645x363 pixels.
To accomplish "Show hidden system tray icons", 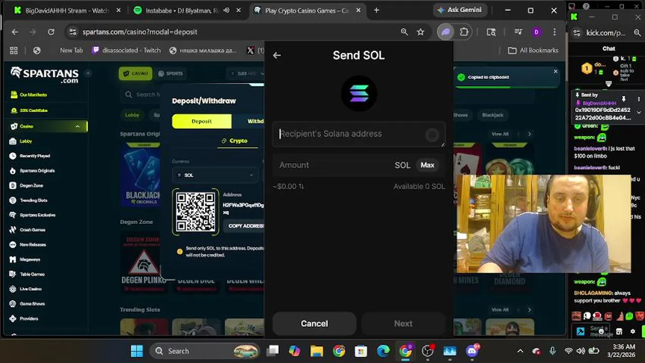I will pyautogui.click(x=520, y=351).
